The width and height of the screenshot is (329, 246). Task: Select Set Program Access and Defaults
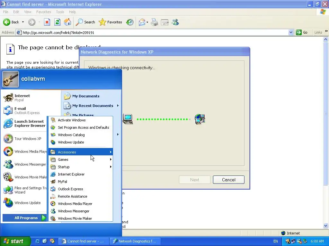tap(81, 127)
